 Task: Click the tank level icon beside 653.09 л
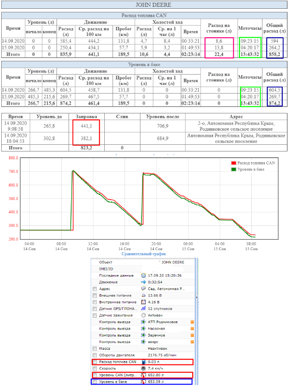pos(143,382)
